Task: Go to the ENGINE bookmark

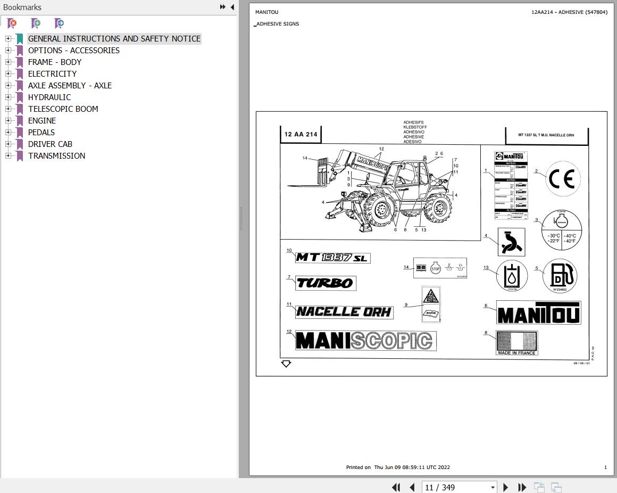Action: tap(41, 120)
